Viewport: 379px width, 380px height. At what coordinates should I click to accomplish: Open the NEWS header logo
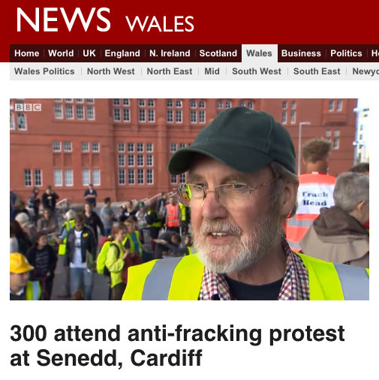point(63,20)
